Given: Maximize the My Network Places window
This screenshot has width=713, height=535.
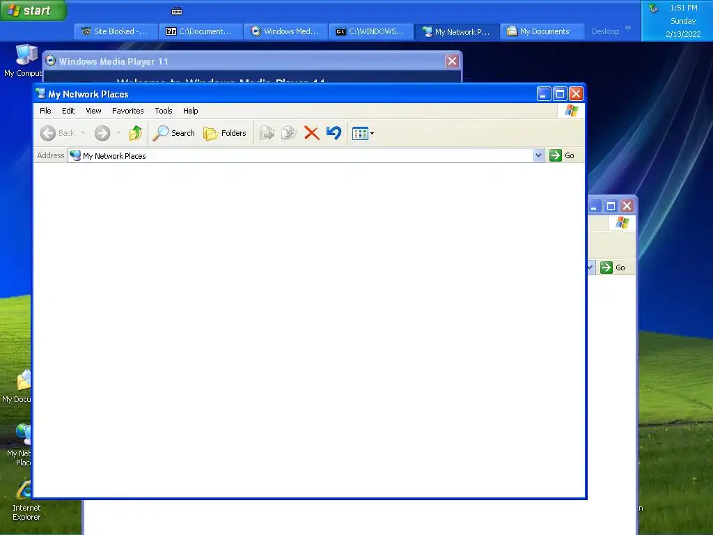Looking at the screenshot, I should [560, 94].
